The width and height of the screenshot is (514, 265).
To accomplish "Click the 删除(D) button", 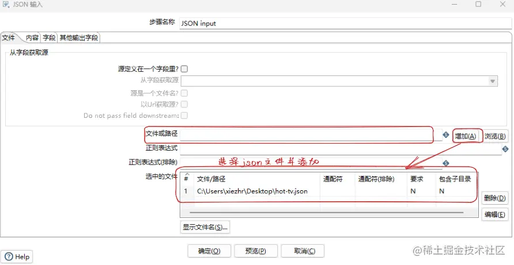I will 494,198.
